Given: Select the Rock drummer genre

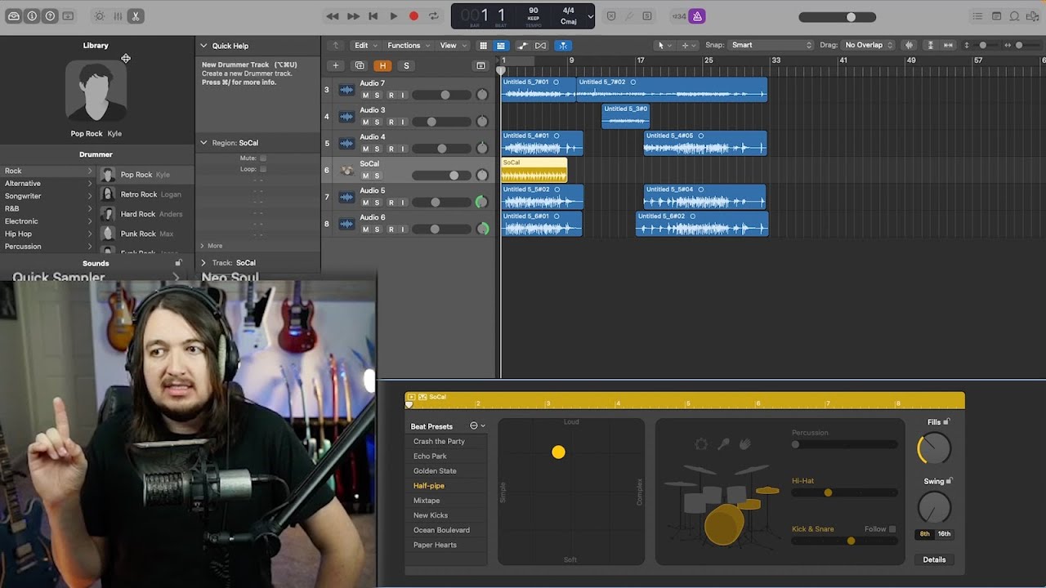Looking at the screenshot, I should tap(48, 171).
